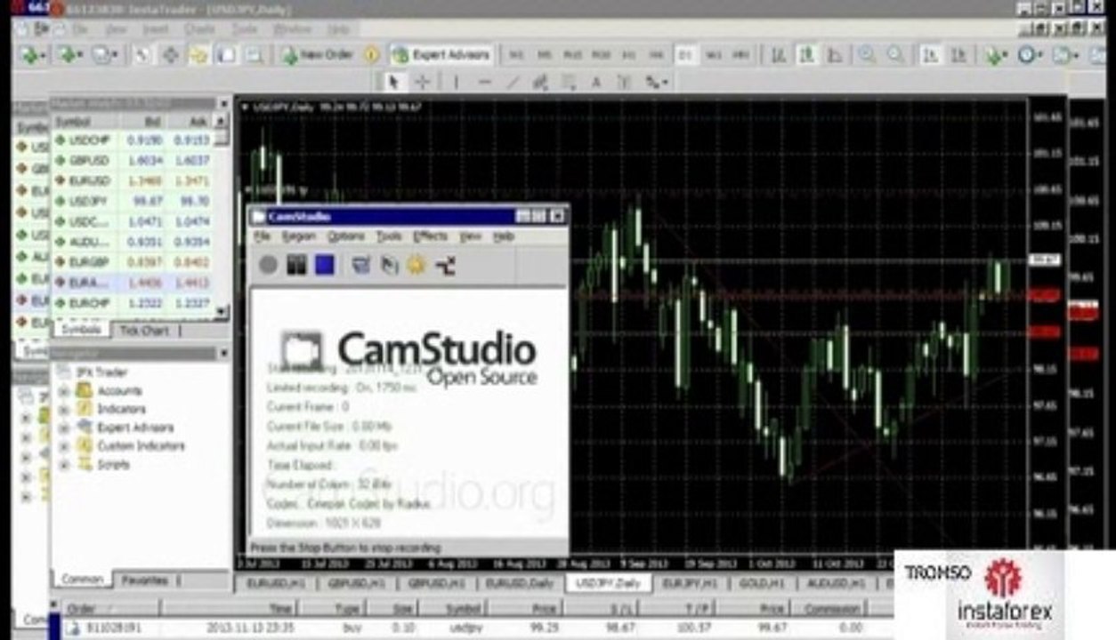Expand Accounts node in Navigator
1116x640 pixels.
click(x=64, y=391)
